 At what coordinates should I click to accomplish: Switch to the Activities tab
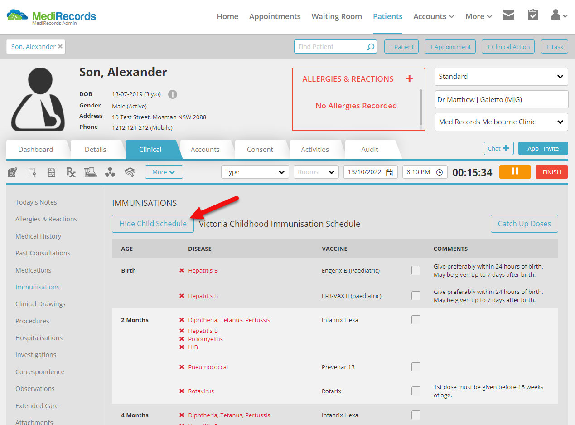point(315,149)
